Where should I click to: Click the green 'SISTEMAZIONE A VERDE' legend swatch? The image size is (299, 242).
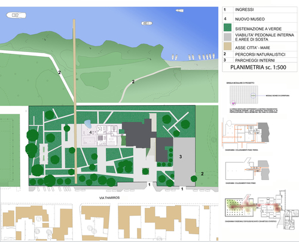pos(227,27)
